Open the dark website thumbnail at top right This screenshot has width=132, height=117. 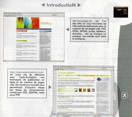[121, 12]
